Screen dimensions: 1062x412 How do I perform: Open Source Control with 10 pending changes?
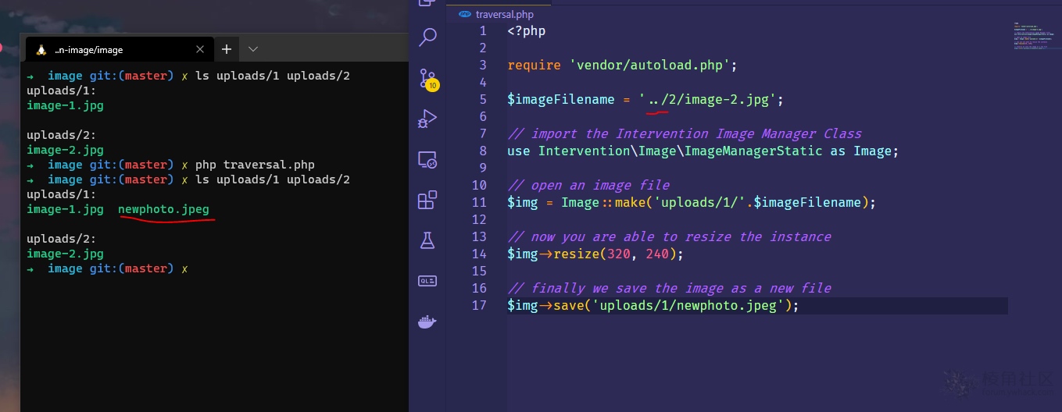(x=427, y=79)
